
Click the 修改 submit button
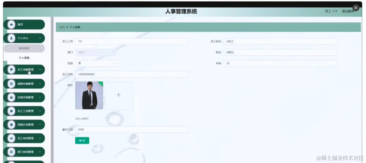[x=82, y=141]
